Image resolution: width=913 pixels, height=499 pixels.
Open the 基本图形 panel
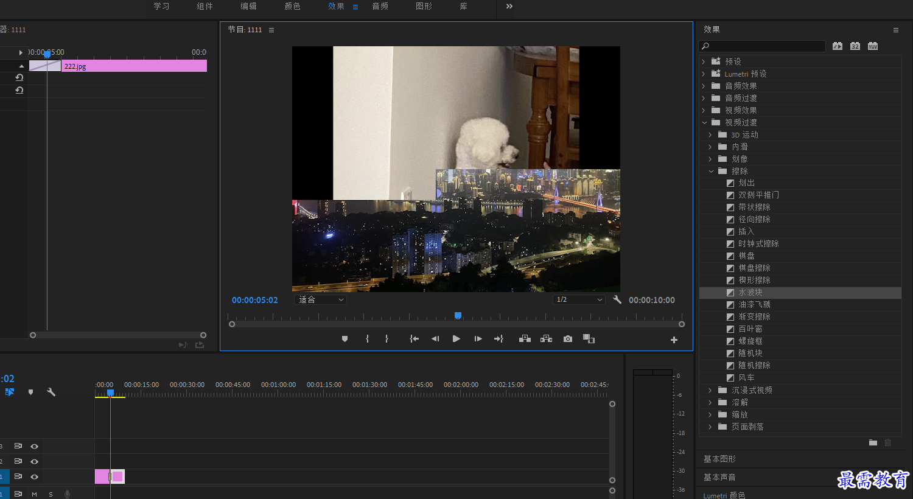719,459
